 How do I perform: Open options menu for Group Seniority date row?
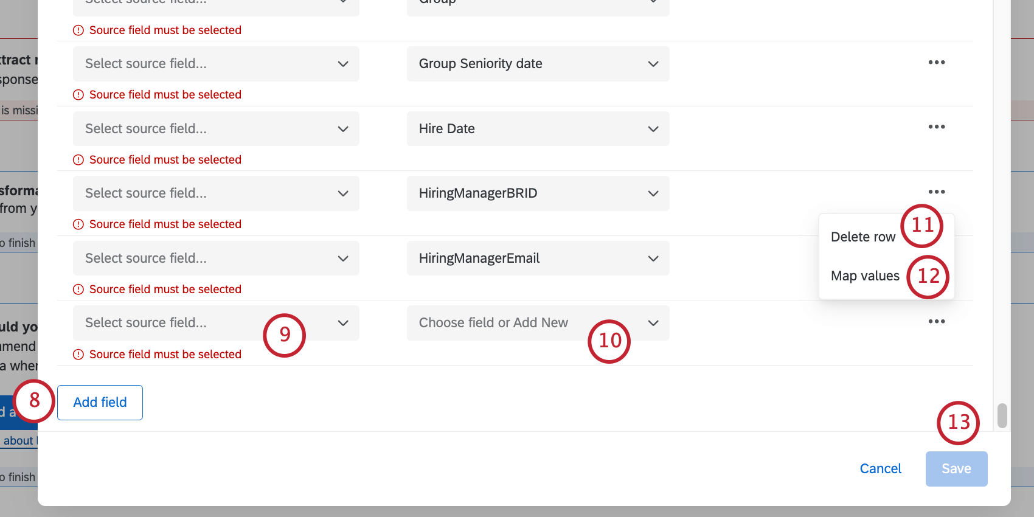click(937, 62)
